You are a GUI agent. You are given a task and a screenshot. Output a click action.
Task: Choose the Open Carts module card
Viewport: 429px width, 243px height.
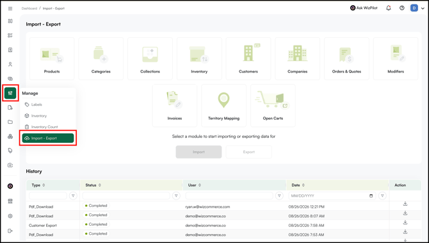coord(273,106)
